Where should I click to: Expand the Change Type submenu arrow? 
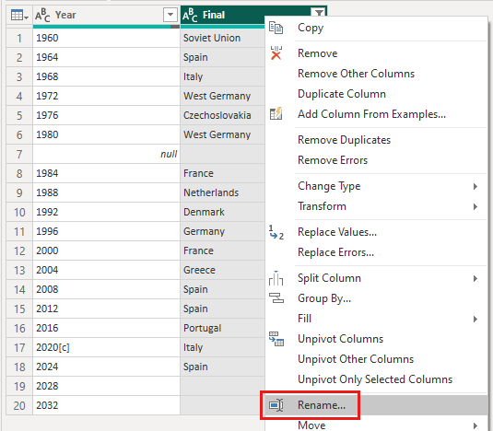[475, 186]
